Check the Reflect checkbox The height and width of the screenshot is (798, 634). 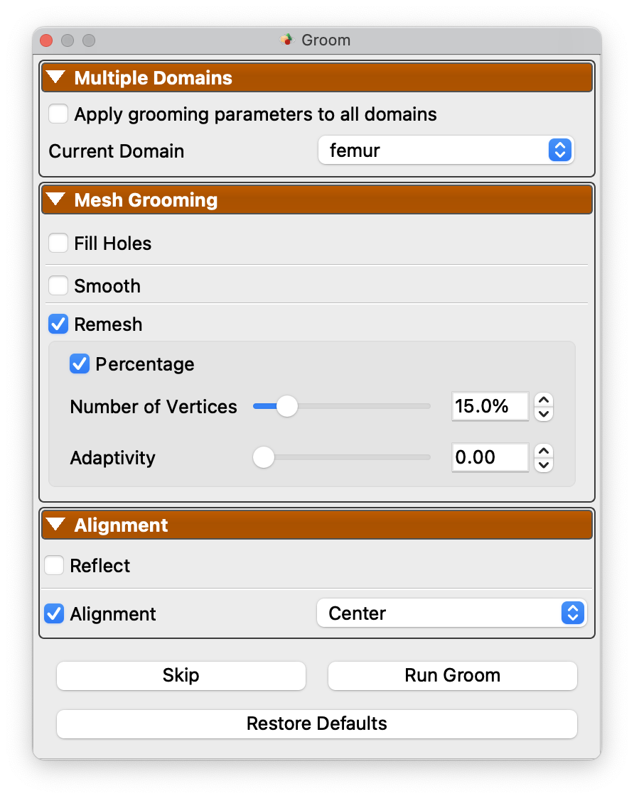pos(54,565)
